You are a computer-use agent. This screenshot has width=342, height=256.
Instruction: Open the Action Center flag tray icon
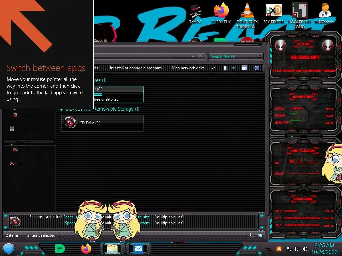point(289,249)
